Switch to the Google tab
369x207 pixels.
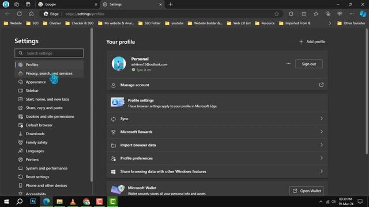[67, 4]
